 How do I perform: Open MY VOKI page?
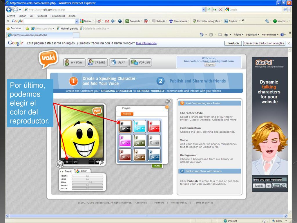point(75,62)
